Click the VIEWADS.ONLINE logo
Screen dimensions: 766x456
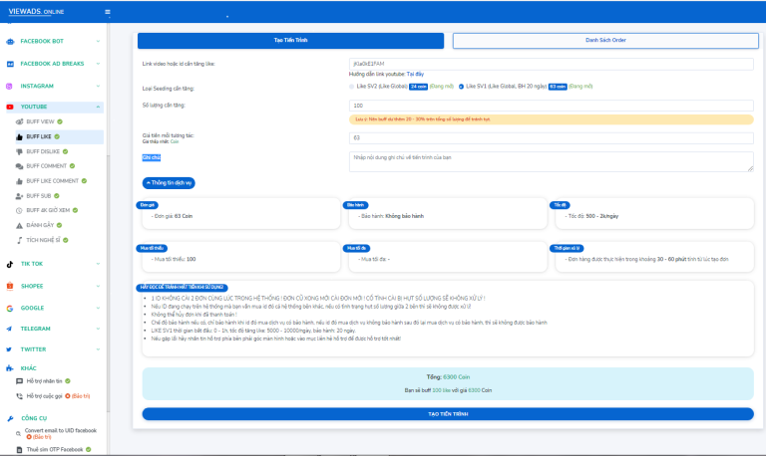tap(36, 12)
